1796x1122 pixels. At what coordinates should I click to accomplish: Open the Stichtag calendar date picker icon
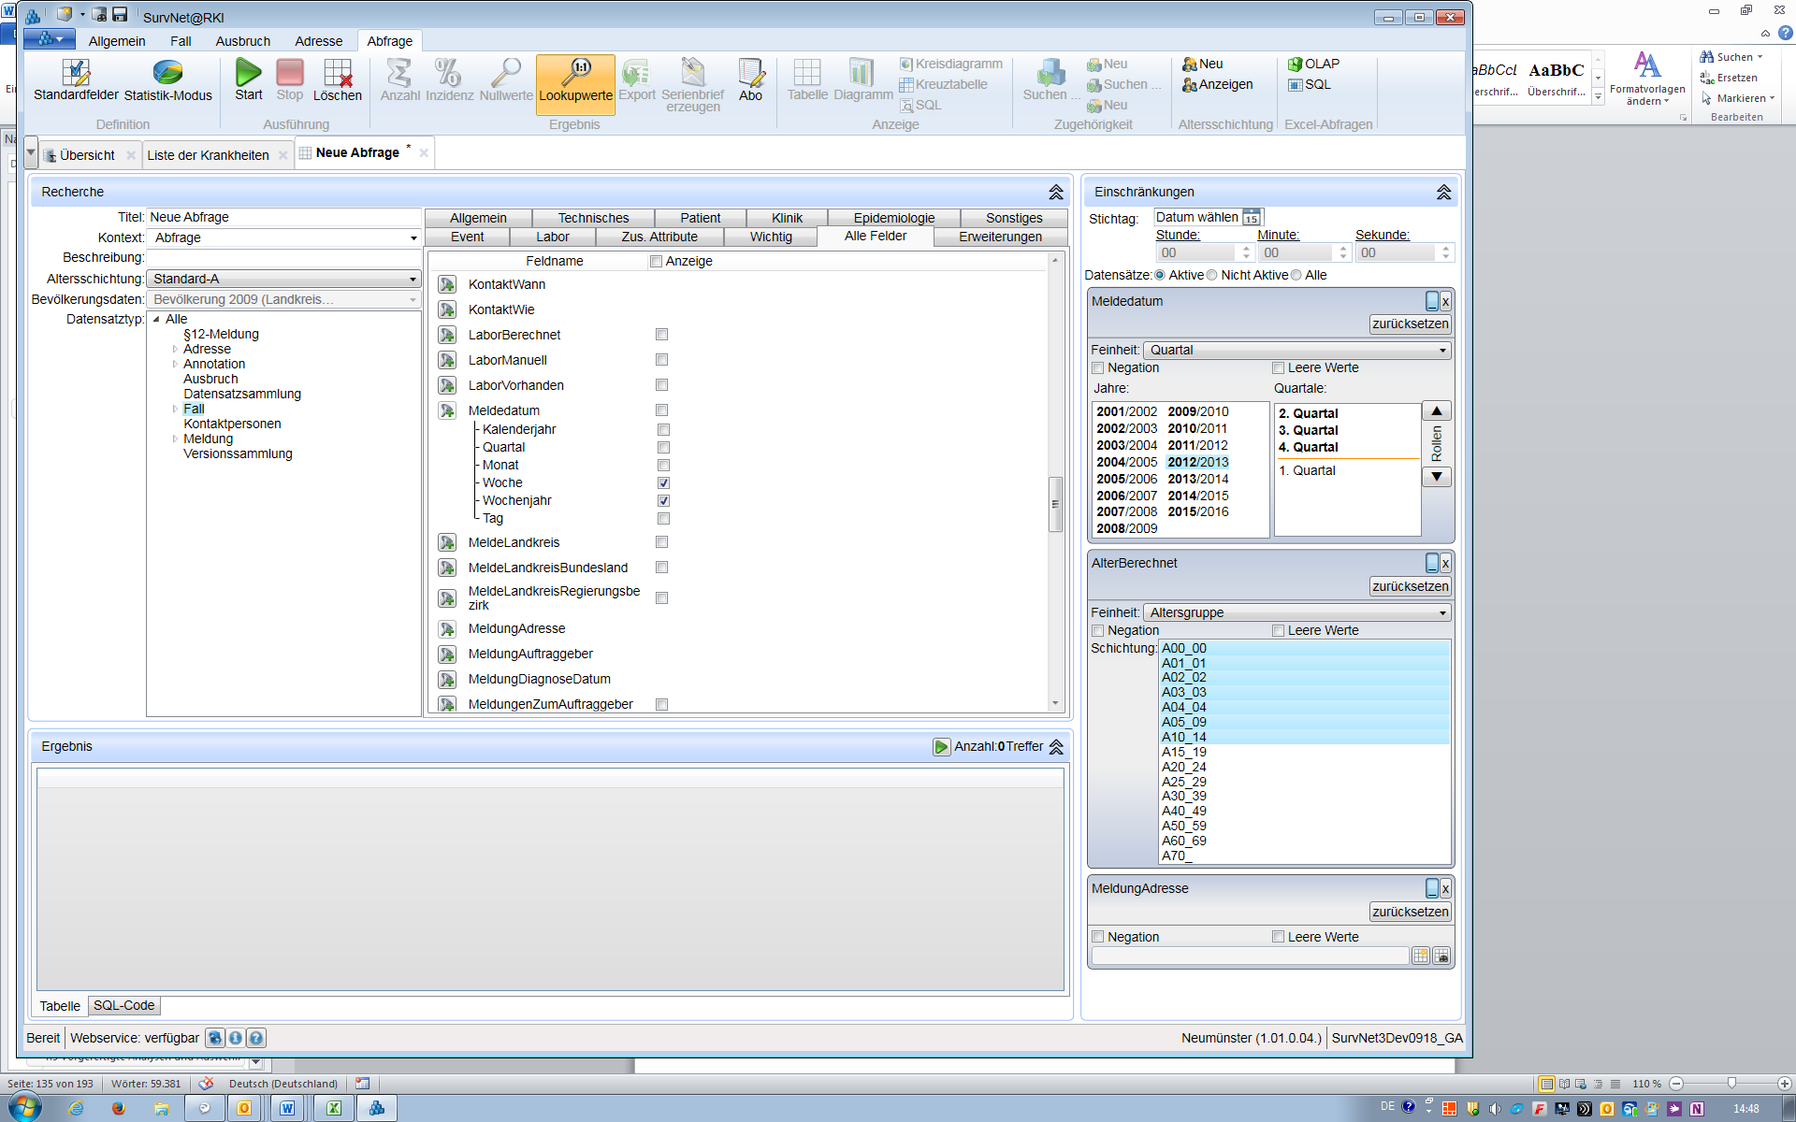point(1252,217)
